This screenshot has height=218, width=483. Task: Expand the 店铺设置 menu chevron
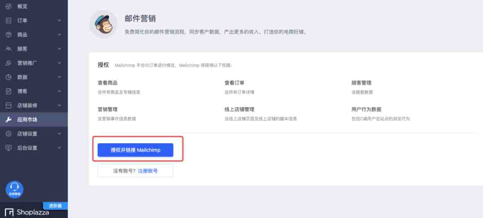point(59,134)
